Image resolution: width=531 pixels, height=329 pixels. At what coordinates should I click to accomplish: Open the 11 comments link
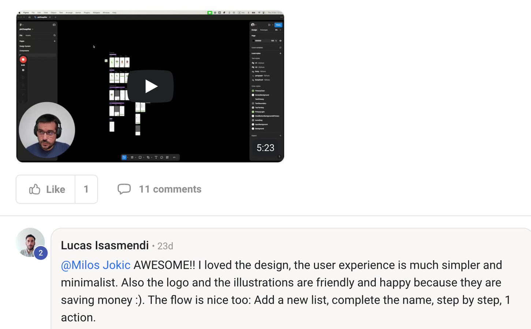170,189
